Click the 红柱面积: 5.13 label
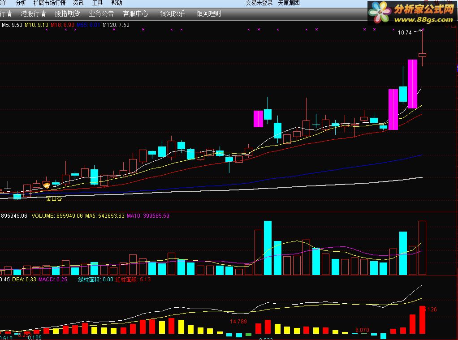458x340 pixels. click(133, 280)
